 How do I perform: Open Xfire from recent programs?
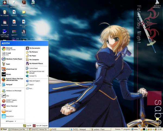(x=13, y=96)
